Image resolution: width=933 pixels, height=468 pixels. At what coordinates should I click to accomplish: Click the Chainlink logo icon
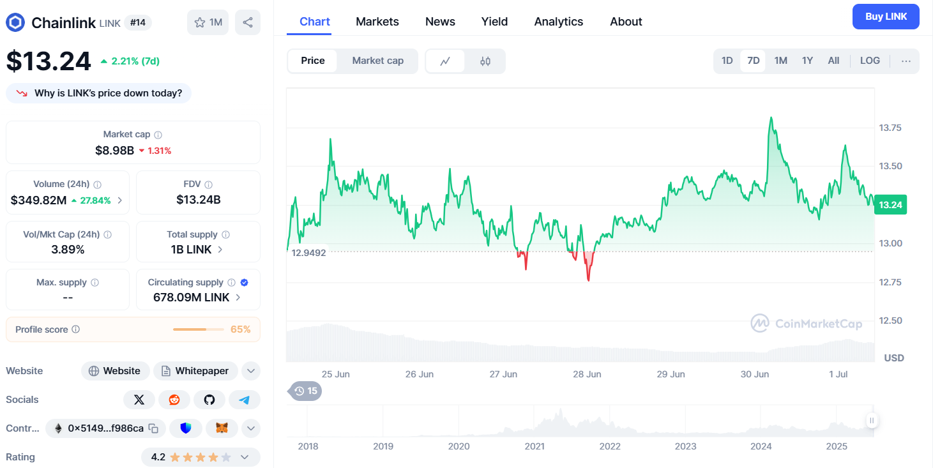(x=15, y=22)
